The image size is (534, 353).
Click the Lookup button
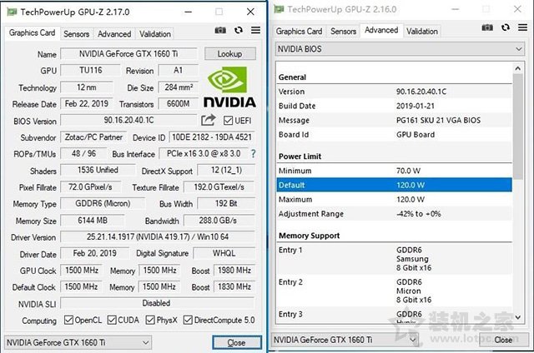tap(230, 53)
